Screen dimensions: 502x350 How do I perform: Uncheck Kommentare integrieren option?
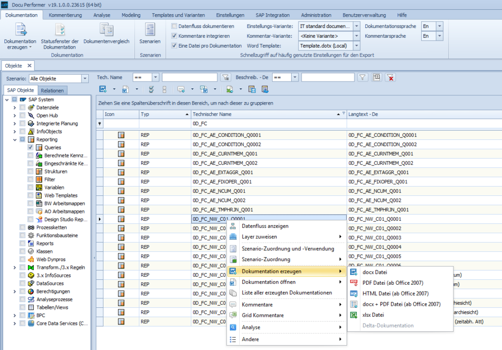pyautogui.click(x=175, y=36)
